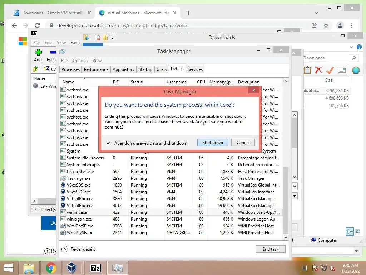This screenshot has width=366, height=275.
Task: Open Task Manager View menu
Action: pos(97,60)
